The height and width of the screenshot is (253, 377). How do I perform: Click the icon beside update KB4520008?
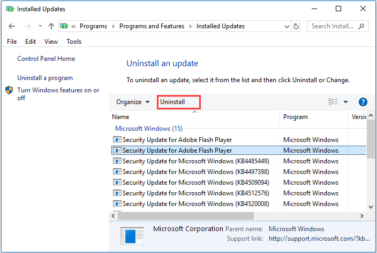(117, 203)
